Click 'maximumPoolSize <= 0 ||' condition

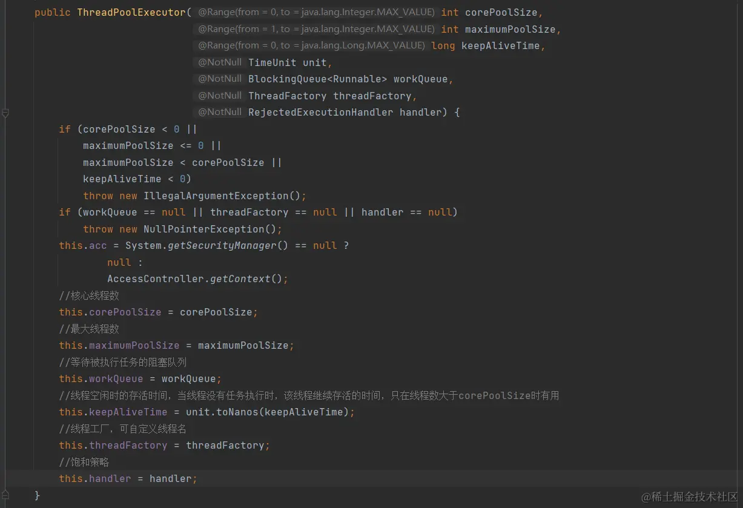click(152, 146)
